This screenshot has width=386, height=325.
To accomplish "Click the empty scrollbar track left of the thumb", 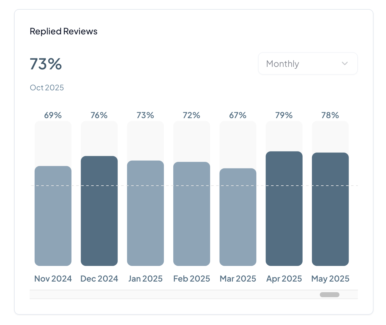I will pos(172,295).
